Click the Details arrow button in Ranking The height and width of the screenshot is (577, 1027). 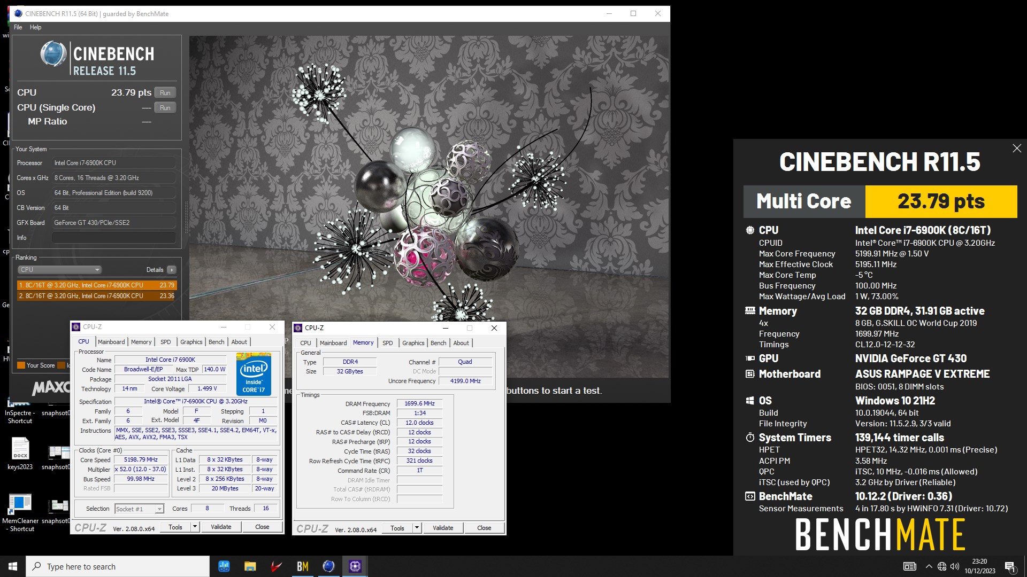[x=172, y=270]
